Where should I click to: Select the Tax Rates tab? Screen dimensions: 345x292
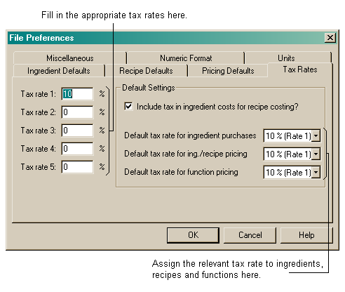(300, 69)
